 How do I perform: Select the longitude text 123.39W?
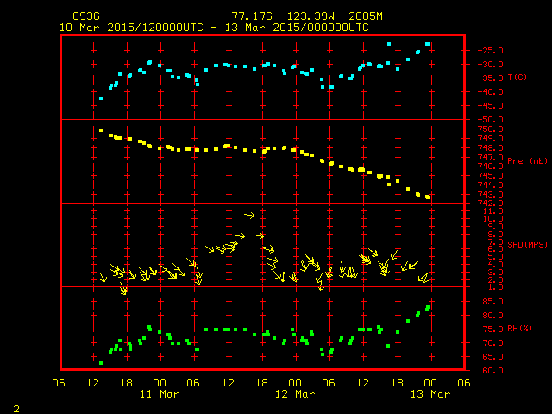[310, 16]
